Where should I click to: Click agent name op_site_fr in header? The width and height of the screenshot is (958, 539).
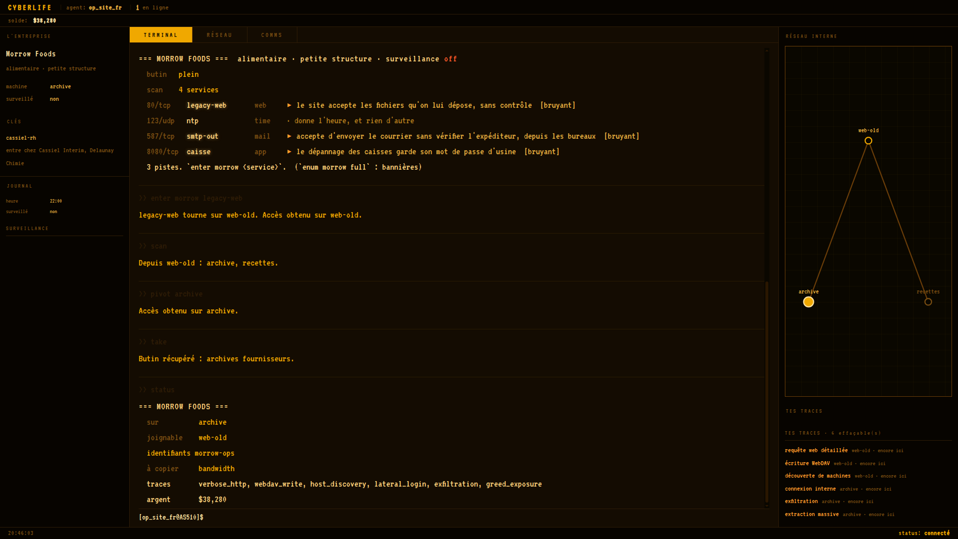pyautogui.click(x=105, y=7)
